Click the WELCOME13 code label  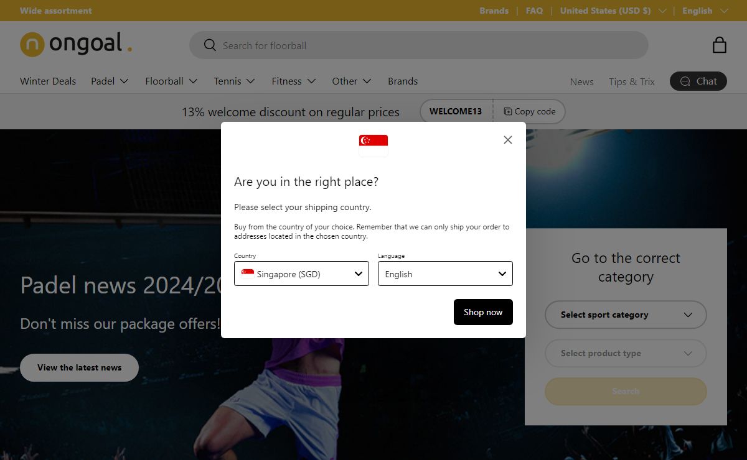456,112
